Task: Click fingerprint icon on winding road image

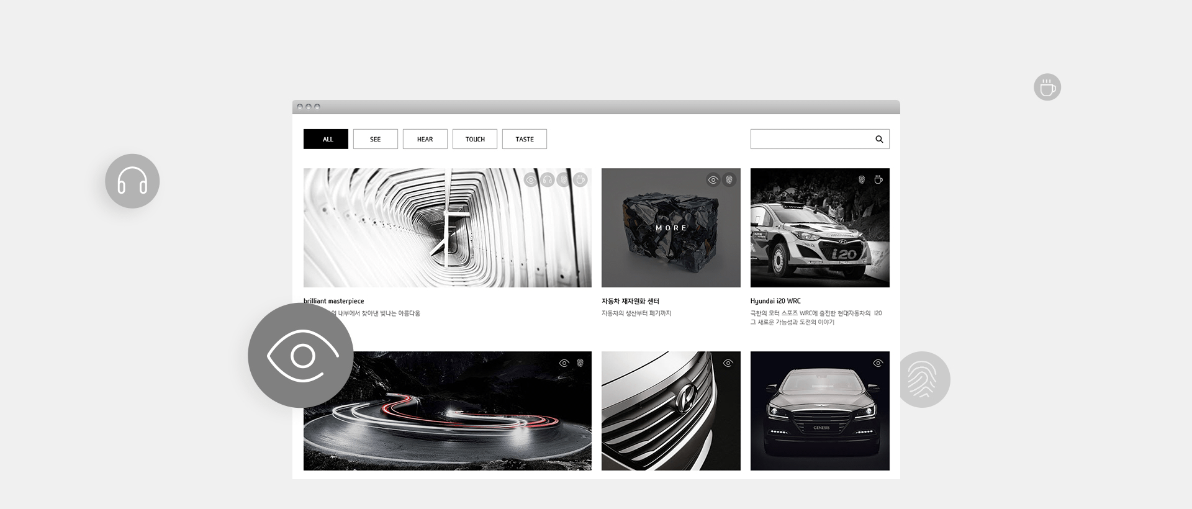Action: click(x=580, y=363)
